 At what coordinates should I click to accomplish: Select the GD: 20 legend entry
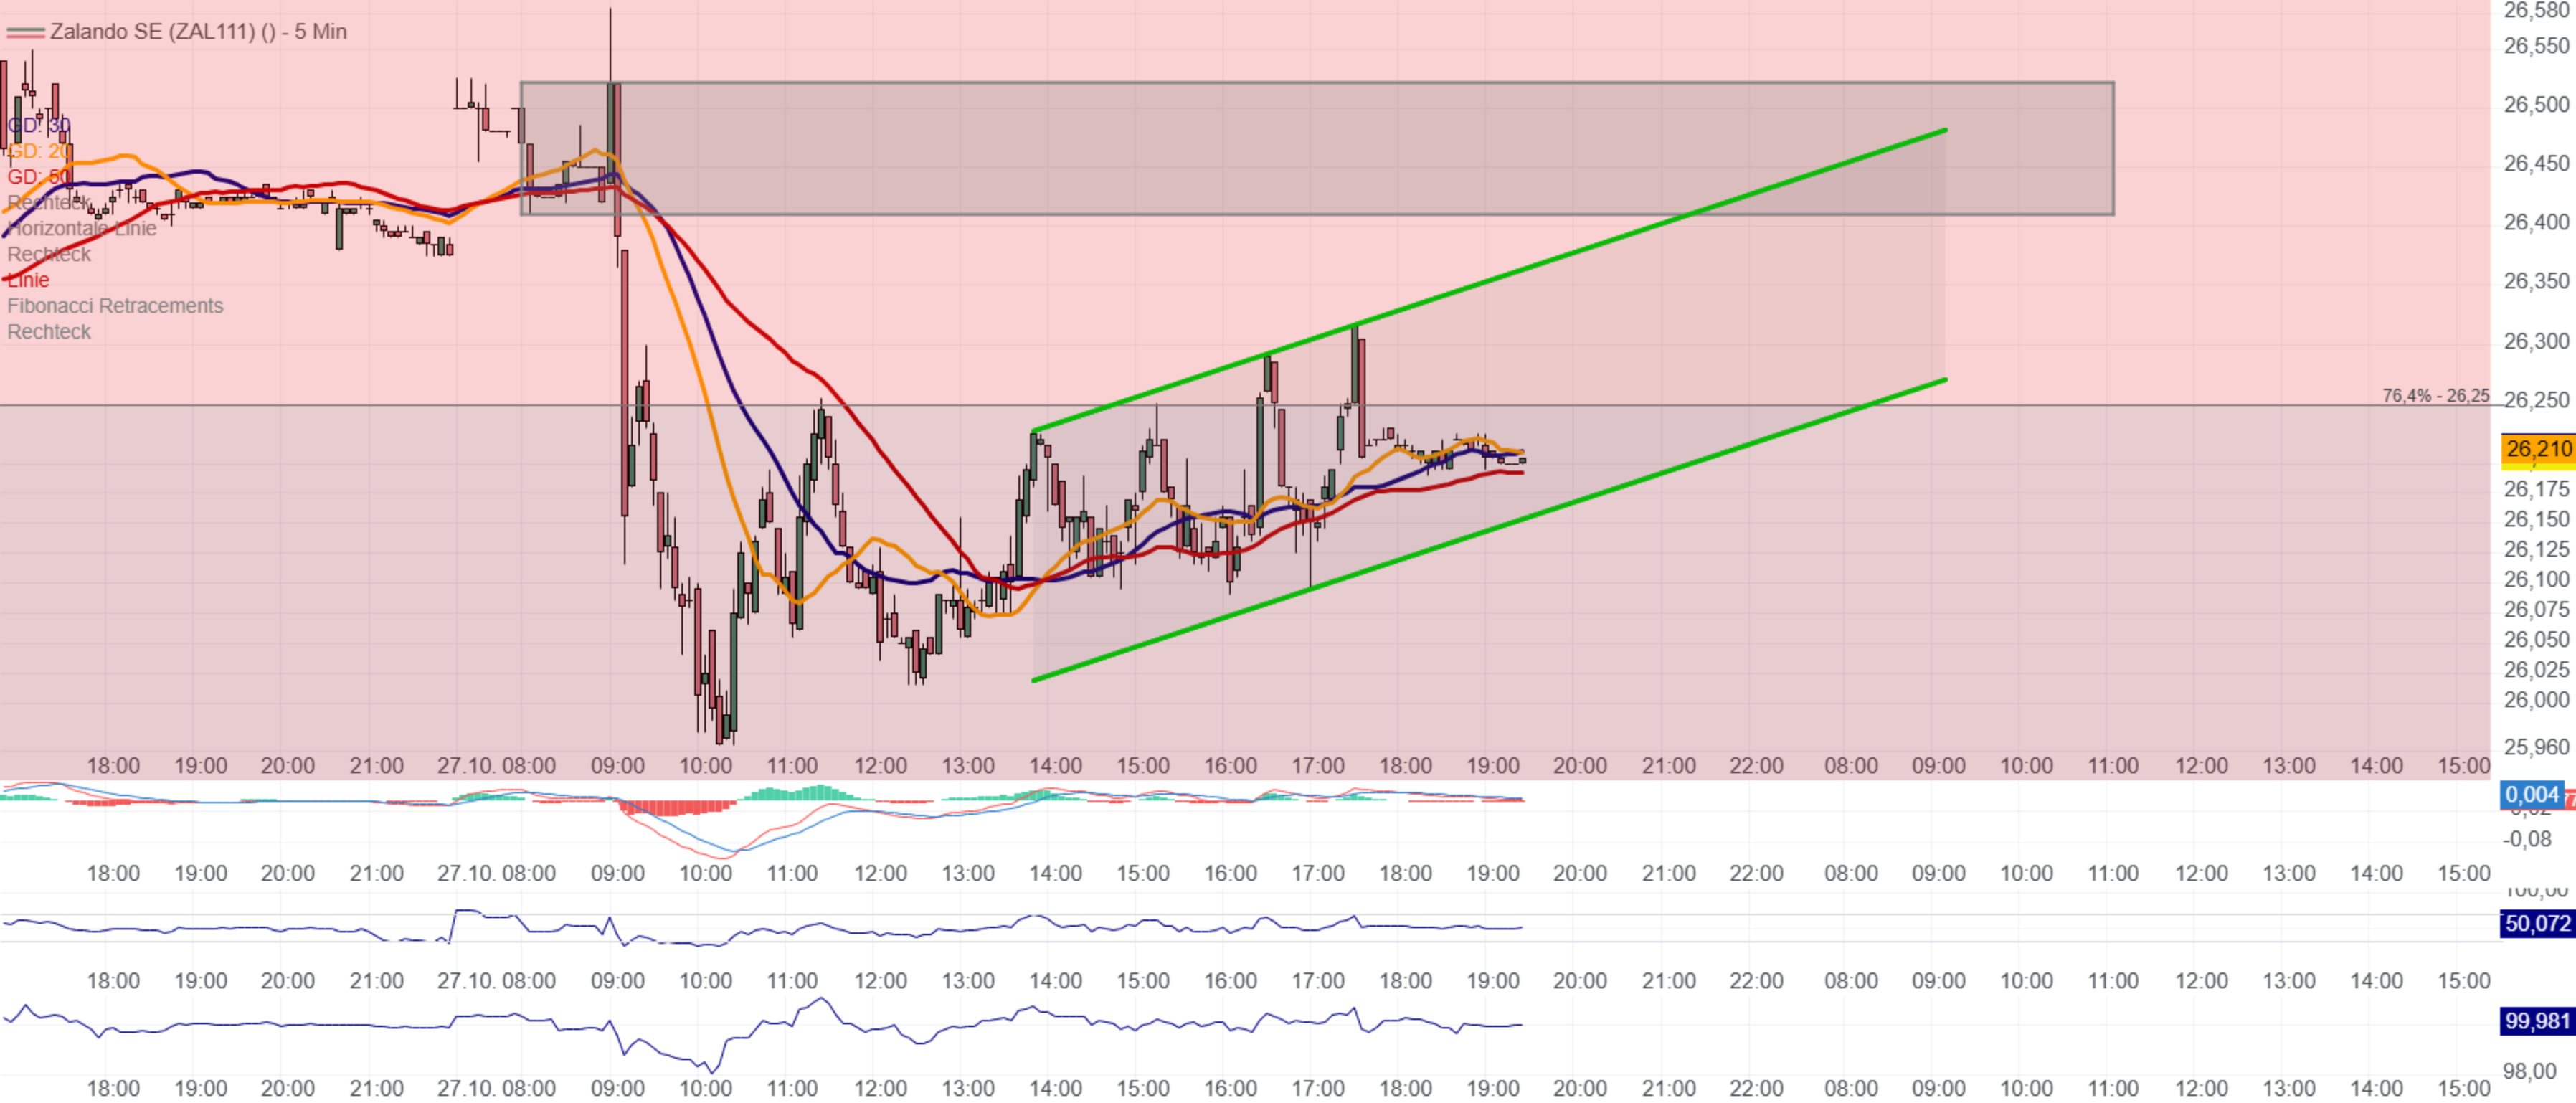pos(38,151)
